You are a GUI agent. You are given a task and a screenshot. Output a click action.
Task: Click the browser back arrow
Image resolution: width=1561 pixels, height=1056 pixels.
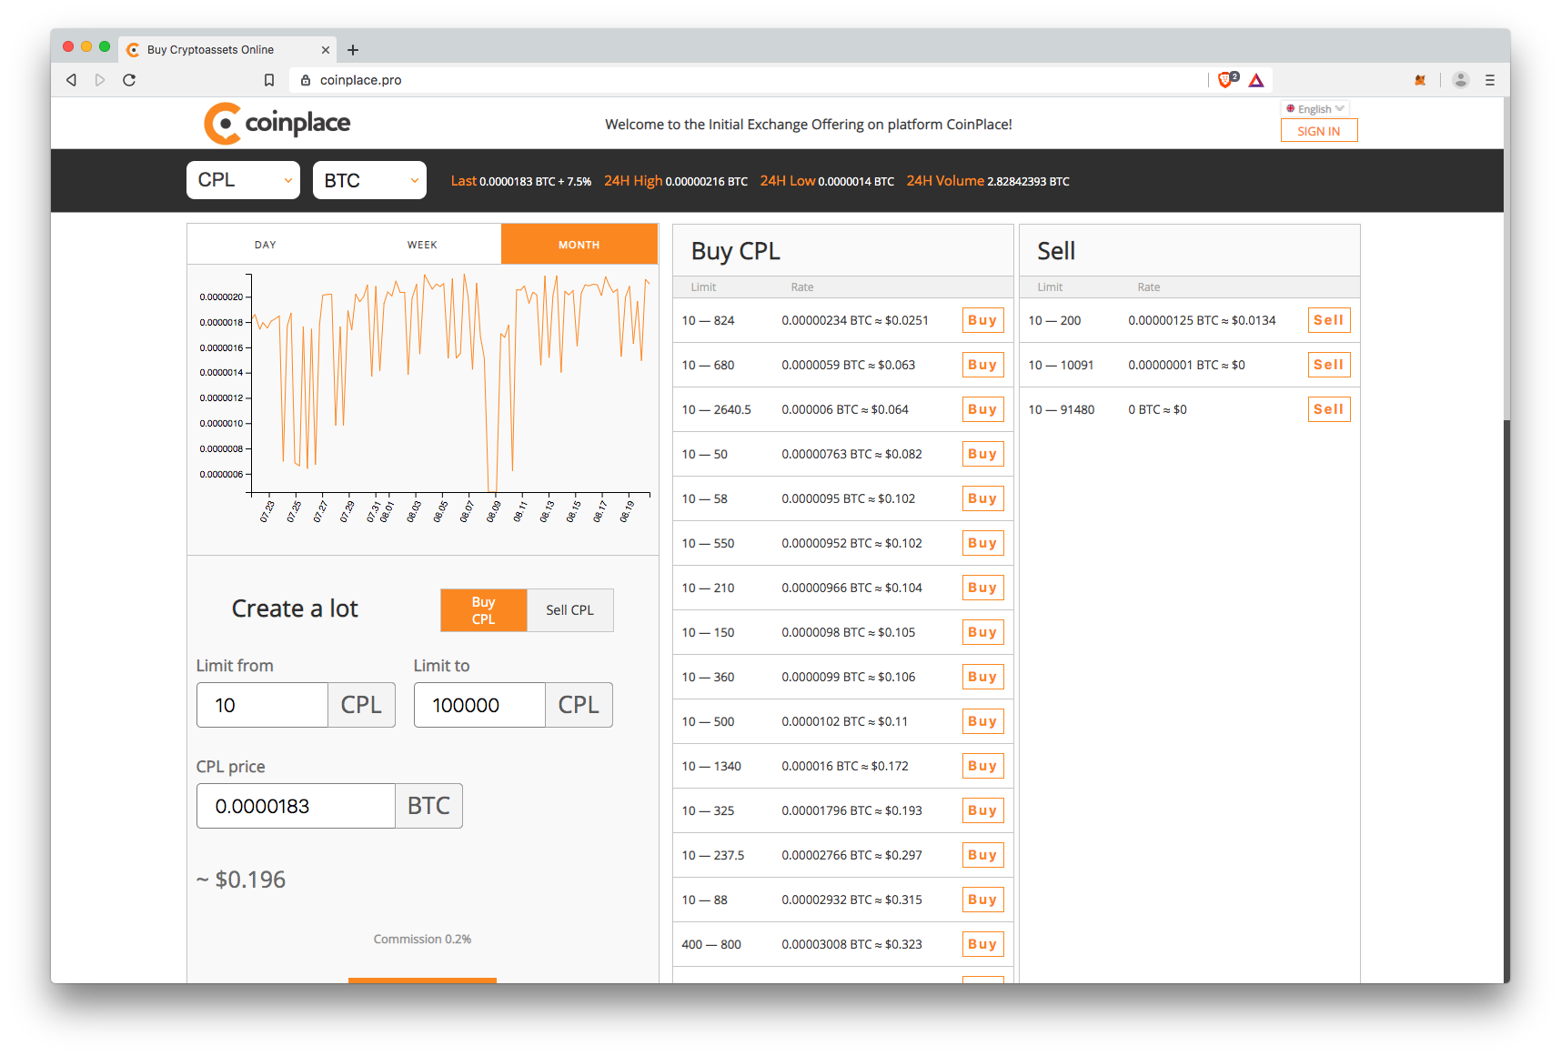click(x=71, y=80)
